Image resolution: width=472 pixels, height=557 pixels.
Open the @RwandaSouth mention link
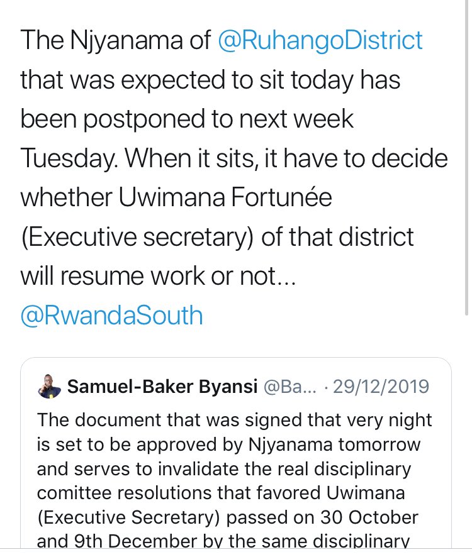[111, 316]
